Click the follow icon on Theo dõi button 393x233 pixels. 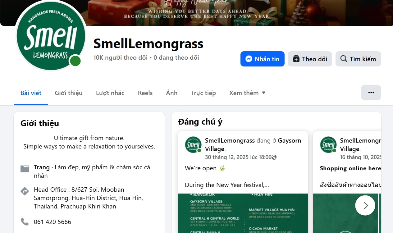pyautogui.click(x=296, y=59)
